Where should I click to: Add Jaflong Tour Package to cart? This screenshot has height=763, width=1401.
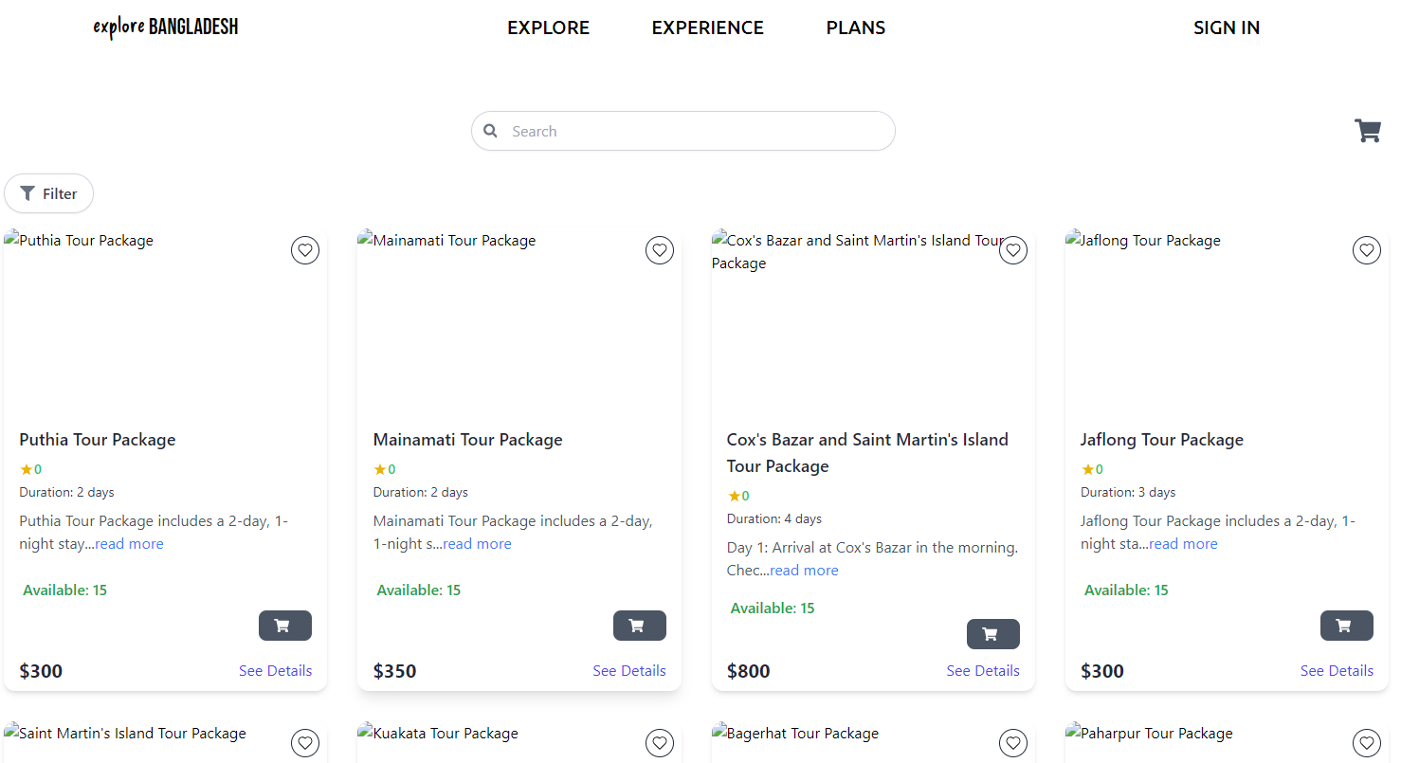tap(1347, 626)
